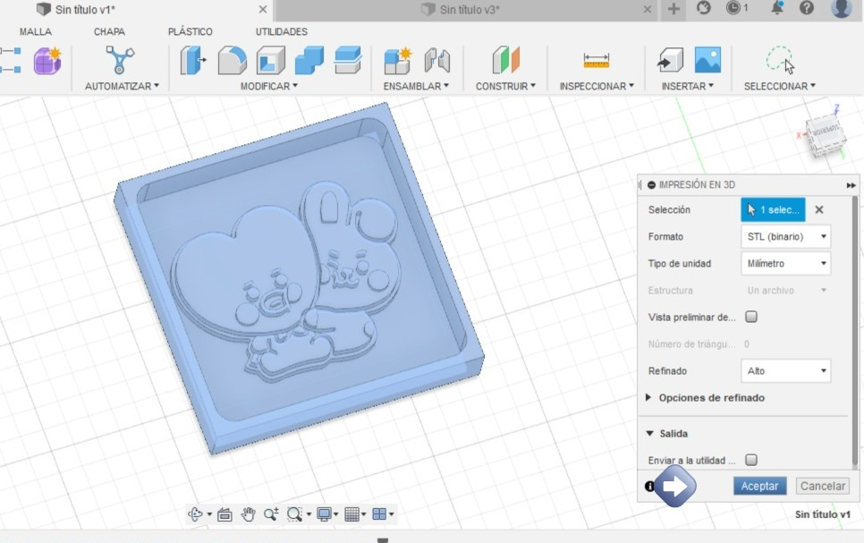Open the help question mark icon
The width and height of the screenshot is (864, 543).
point(807,8)
